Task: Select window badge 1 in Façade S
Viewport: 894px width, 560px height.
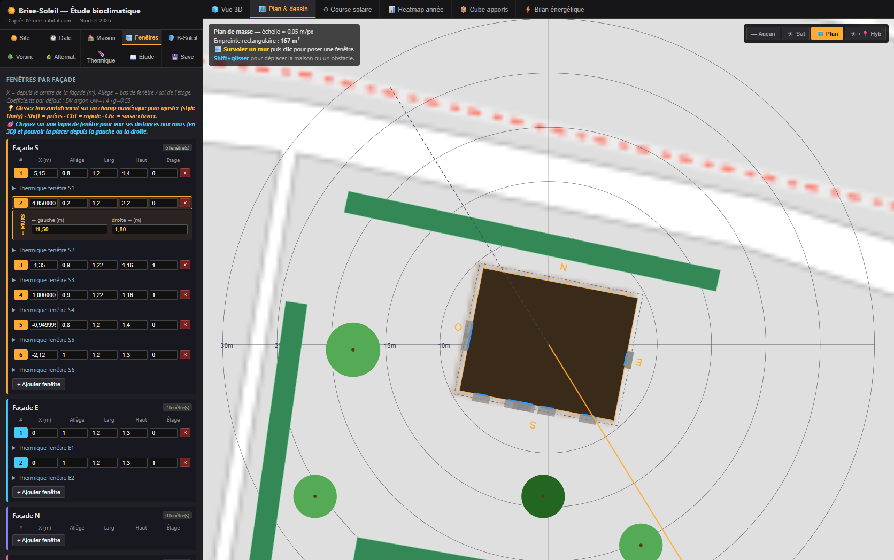Action: click(x=21, y=173)
